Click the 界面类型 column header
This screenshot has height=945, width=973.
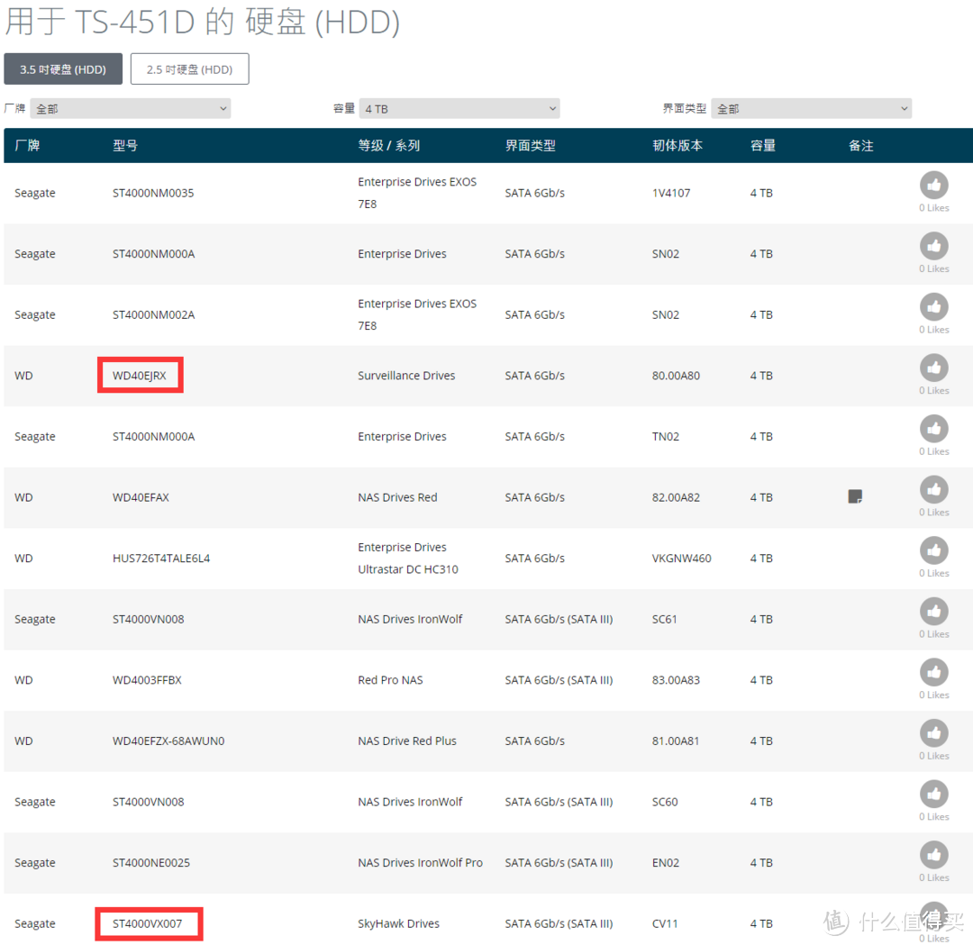pos(530,145)
